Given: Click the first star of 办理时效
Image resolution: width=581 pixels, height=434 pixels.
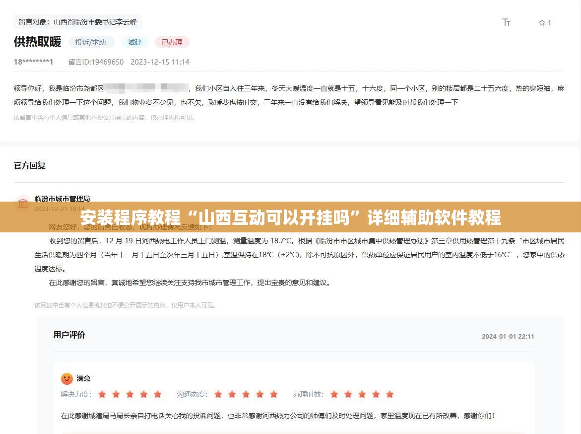Looking at the screenshot, I should [x=334, y=394].
